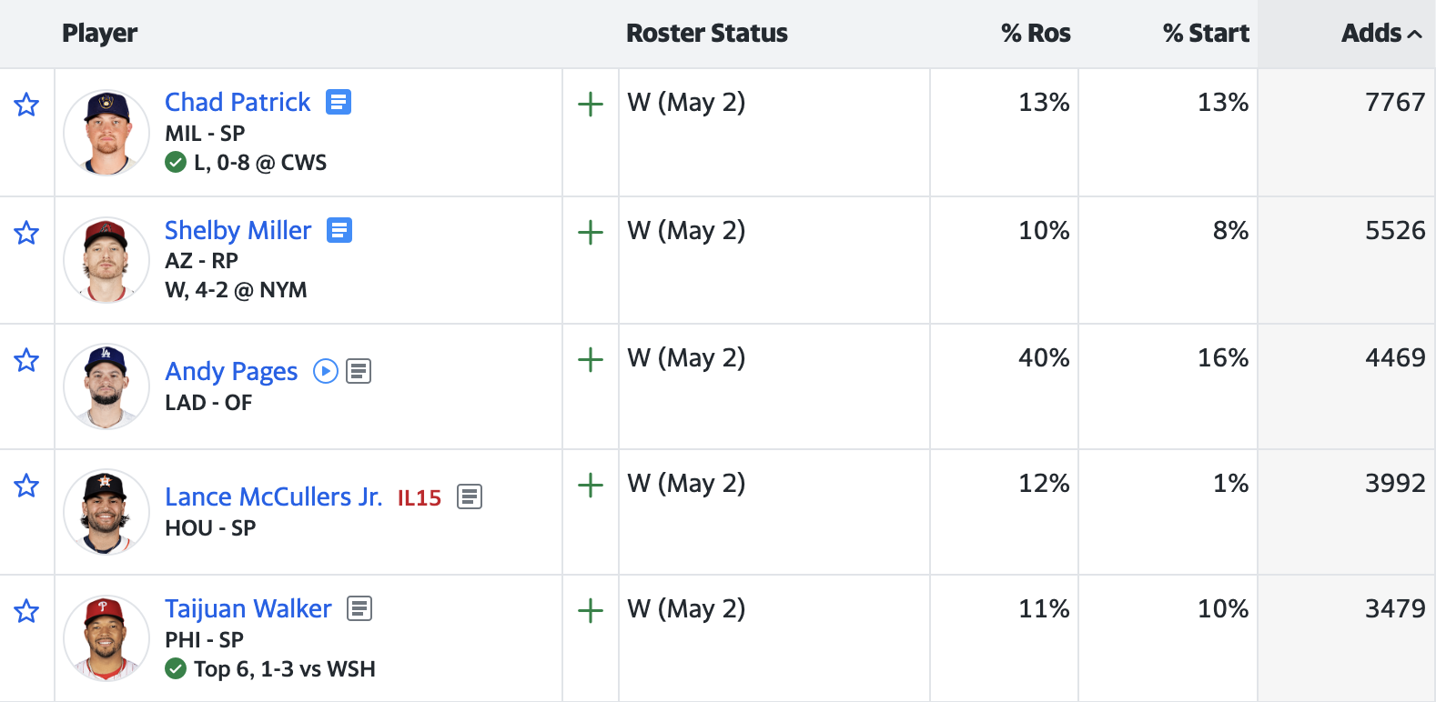Click Chad Patrick's headshot thumbnail
The width and height of the screenshot is (1436, 702).
(x=106, y=133)
